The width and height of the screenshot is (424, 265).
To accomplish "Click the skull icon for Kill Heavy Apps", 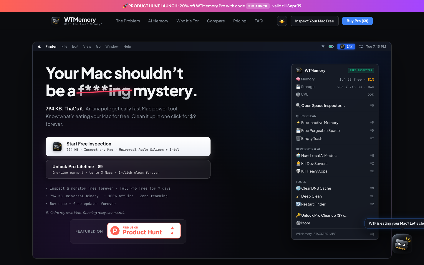I will pos(298,171).
